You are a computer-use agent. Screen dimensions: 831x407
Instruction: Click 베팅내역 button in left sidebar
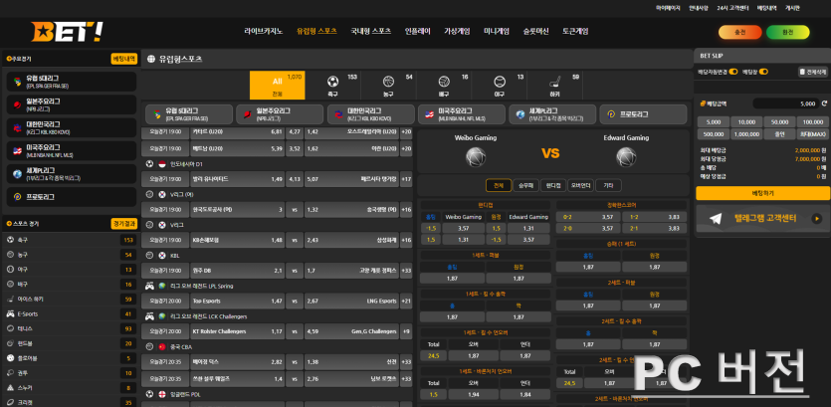click(124, 59)
